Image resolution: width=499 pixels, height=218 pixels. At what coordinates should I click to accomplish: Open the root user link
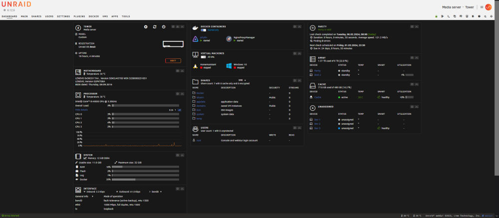199,140
